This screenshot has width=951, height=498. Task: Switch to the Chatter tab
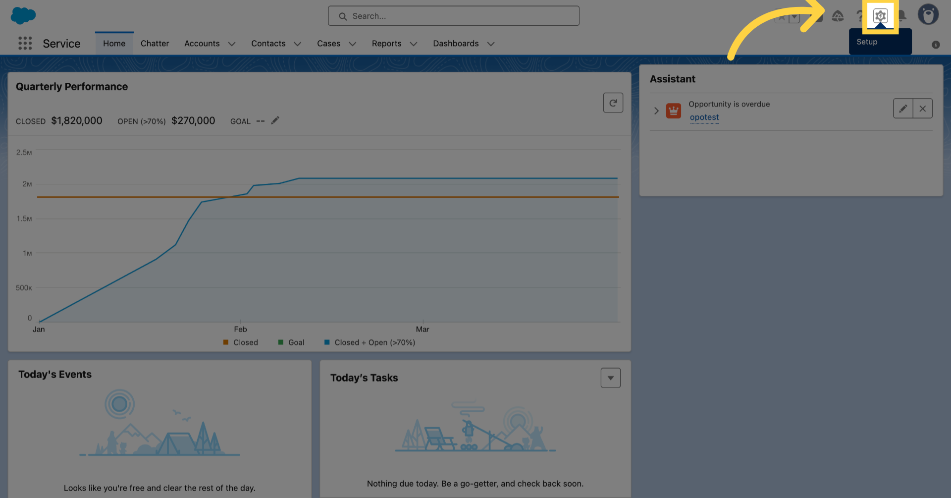point(155,44)
